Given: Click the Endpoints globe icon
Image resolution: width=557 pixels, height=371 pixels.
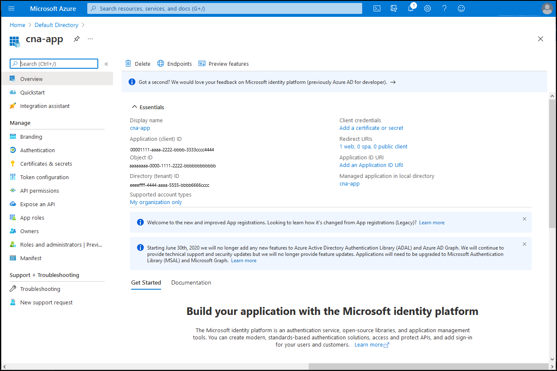Looking at the screenshot, I should tap(161, 64).
